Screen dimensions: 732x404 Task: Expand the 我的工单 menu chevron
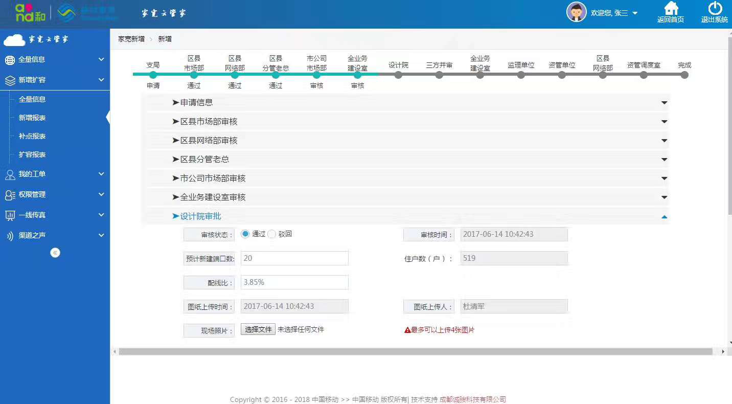tap(101, 174)
